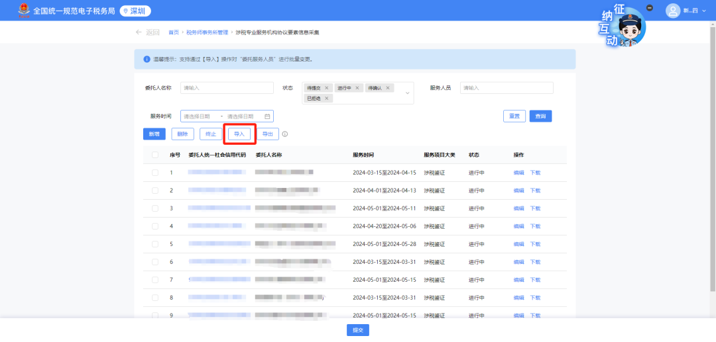The image size is (716, 342).
Task: Open the 税务师事务所管理 breadcrumb
Action: (x=208, y=32)
